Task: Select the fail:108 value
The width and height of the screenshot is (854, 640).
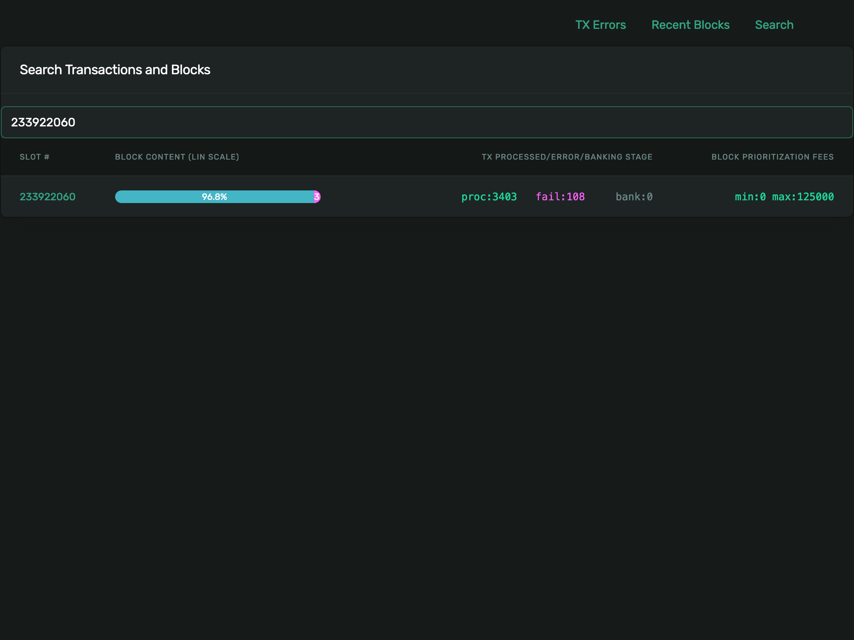Action: tap(560, 197)
